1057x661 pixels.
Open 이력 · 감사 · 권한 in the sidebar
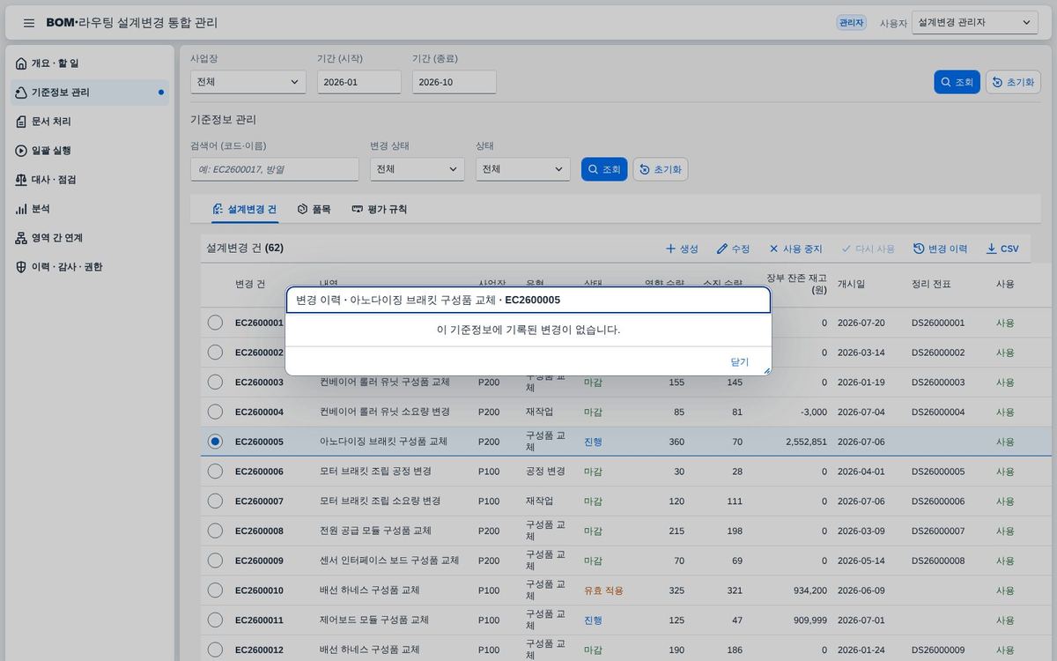click(90, 267)
